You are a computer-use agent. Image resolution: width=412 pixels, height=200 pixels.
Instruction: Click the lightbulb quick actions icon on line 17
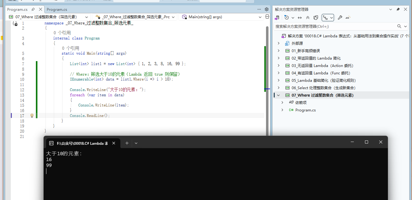(x=32, y=116)
